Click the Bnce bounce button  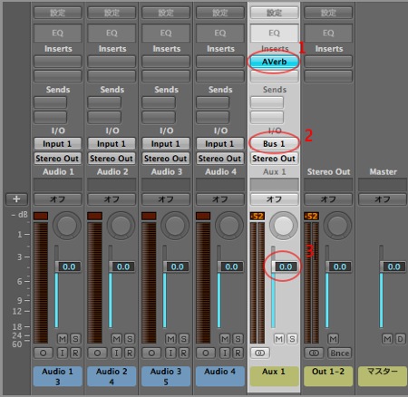pos(339,353)
